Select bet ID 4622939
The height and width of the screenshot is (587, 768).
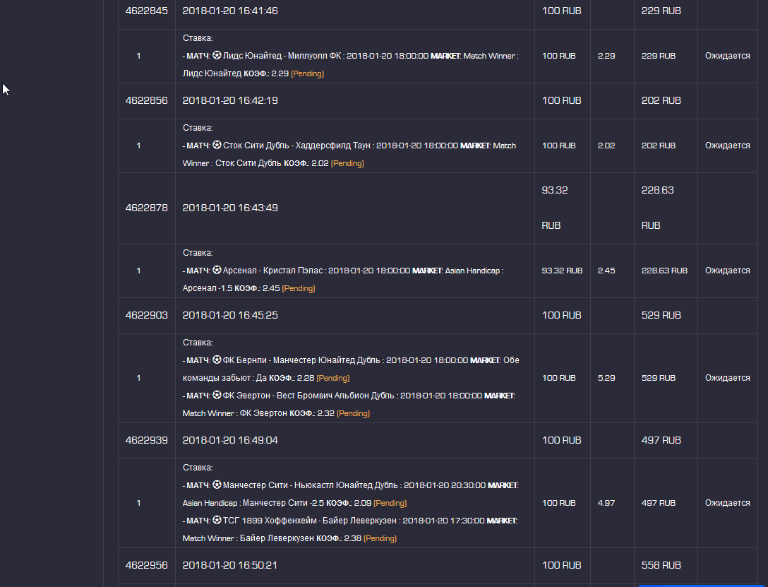(147, 440)
